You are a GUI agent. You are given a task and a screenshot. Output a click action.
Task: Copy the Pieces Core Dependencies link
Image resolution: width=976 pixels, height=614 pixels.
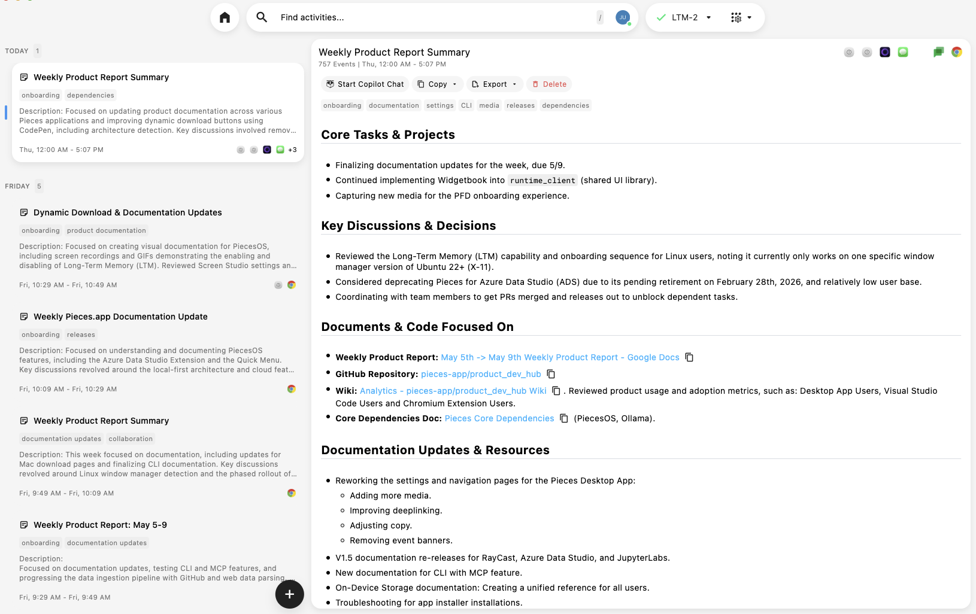564,418
